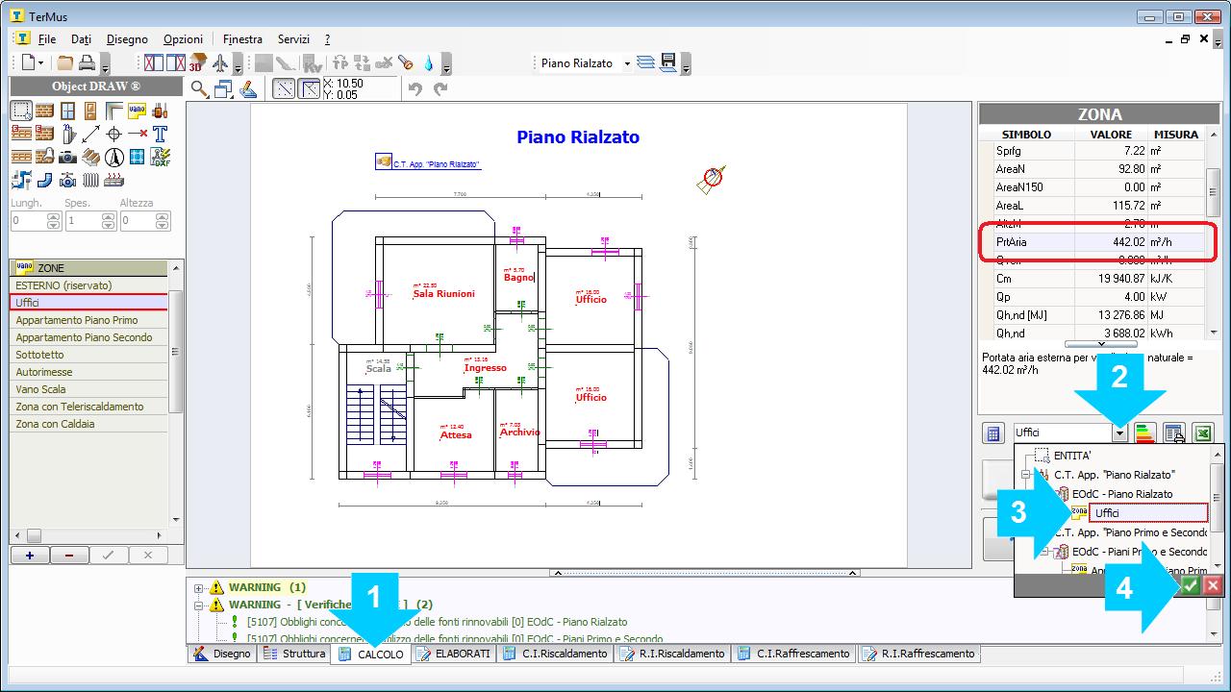Click the Excel export icon
This screenshot has height=692, width=1231.
1203,432
